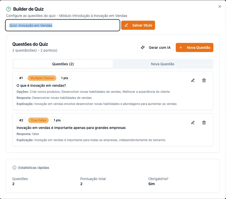Open the Builder de Quiz help icon
226x199 pixels.
click(x=8, y=9)
